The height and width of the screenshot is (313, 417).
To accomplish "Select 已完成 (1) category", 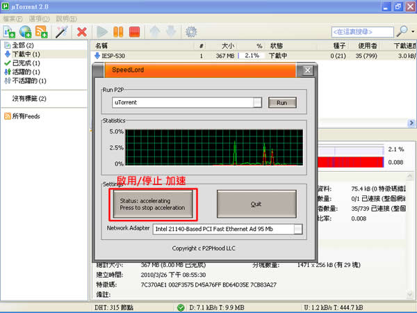I will coord(22,63).
